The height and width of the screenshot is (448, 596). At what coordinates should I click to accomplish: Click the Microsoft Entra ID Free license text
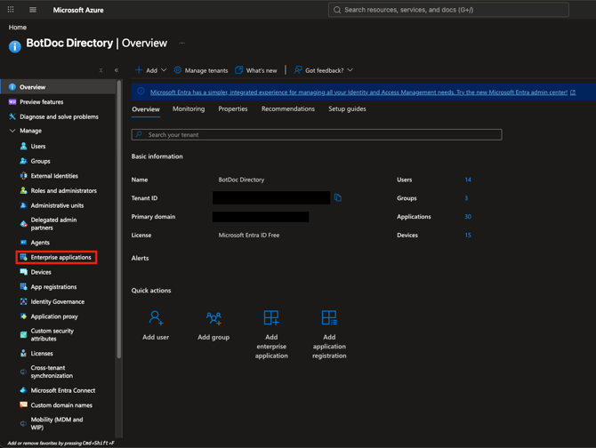248,236
